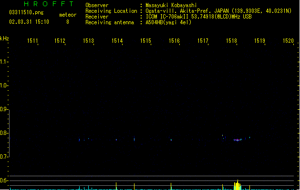Click the Receiver label
This screenshot has width=300, height=190.
97,17
